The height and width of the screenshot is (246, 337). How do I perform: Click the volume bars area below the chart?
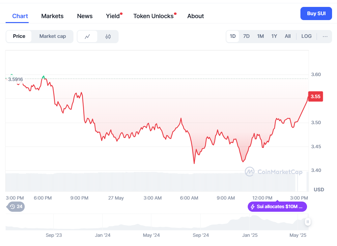[x=157, y=182]
